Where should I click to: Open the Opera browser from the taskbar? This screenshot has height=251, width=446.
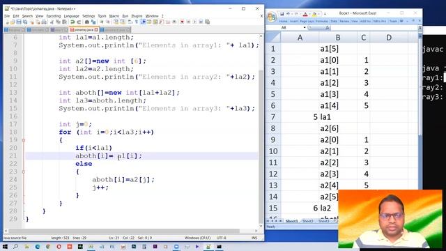click(59, 247)
